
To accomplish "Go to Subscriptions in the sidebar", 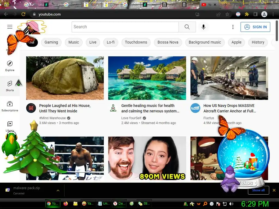I will point(10,106).
